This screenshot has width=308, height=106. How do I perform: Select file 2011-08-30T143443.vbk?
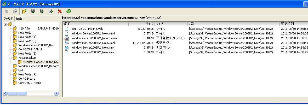(x=87, y=29)
